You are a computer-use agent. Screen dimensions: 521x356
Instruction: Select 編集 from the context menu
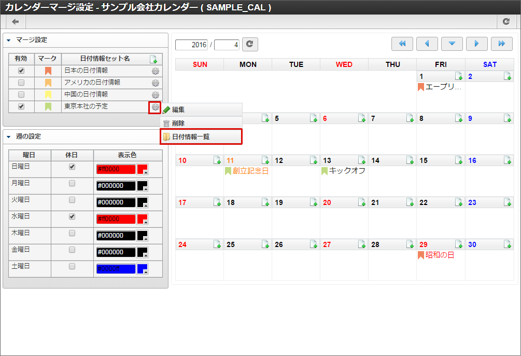pyautogui.click(x=179, y=110)
